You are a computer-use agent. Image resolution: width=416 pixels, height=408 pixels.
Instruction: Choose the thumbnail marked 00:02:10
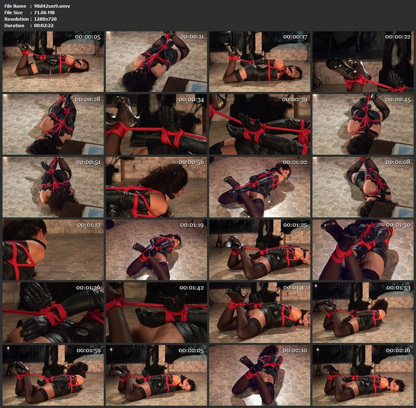click(260, 375)
